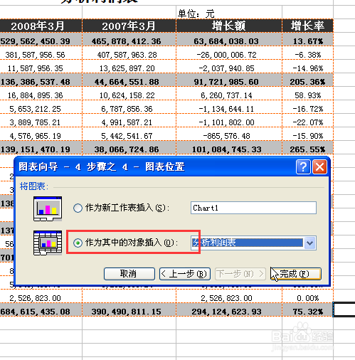Viewport: 355px width, 360px height.
Task: Select cell with 294,124,623.93
Action: coord(229,309)
